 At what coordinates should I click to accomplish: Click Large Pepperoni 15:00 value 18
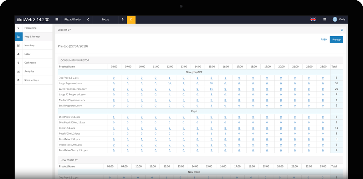[211, 83]
